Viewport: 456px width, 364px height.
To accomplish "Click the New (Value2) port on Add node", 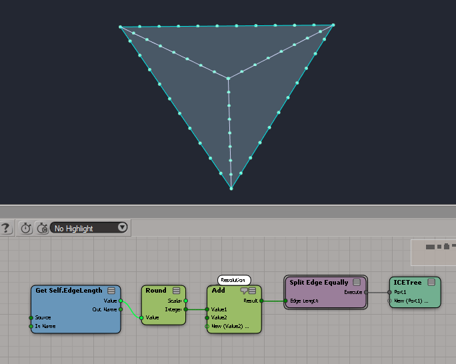I will pos(207,326).
